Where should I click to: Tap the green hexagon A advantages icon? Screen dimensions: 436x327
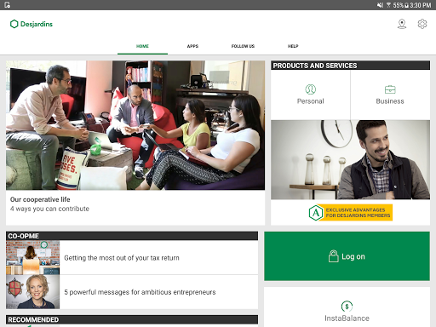316,213
